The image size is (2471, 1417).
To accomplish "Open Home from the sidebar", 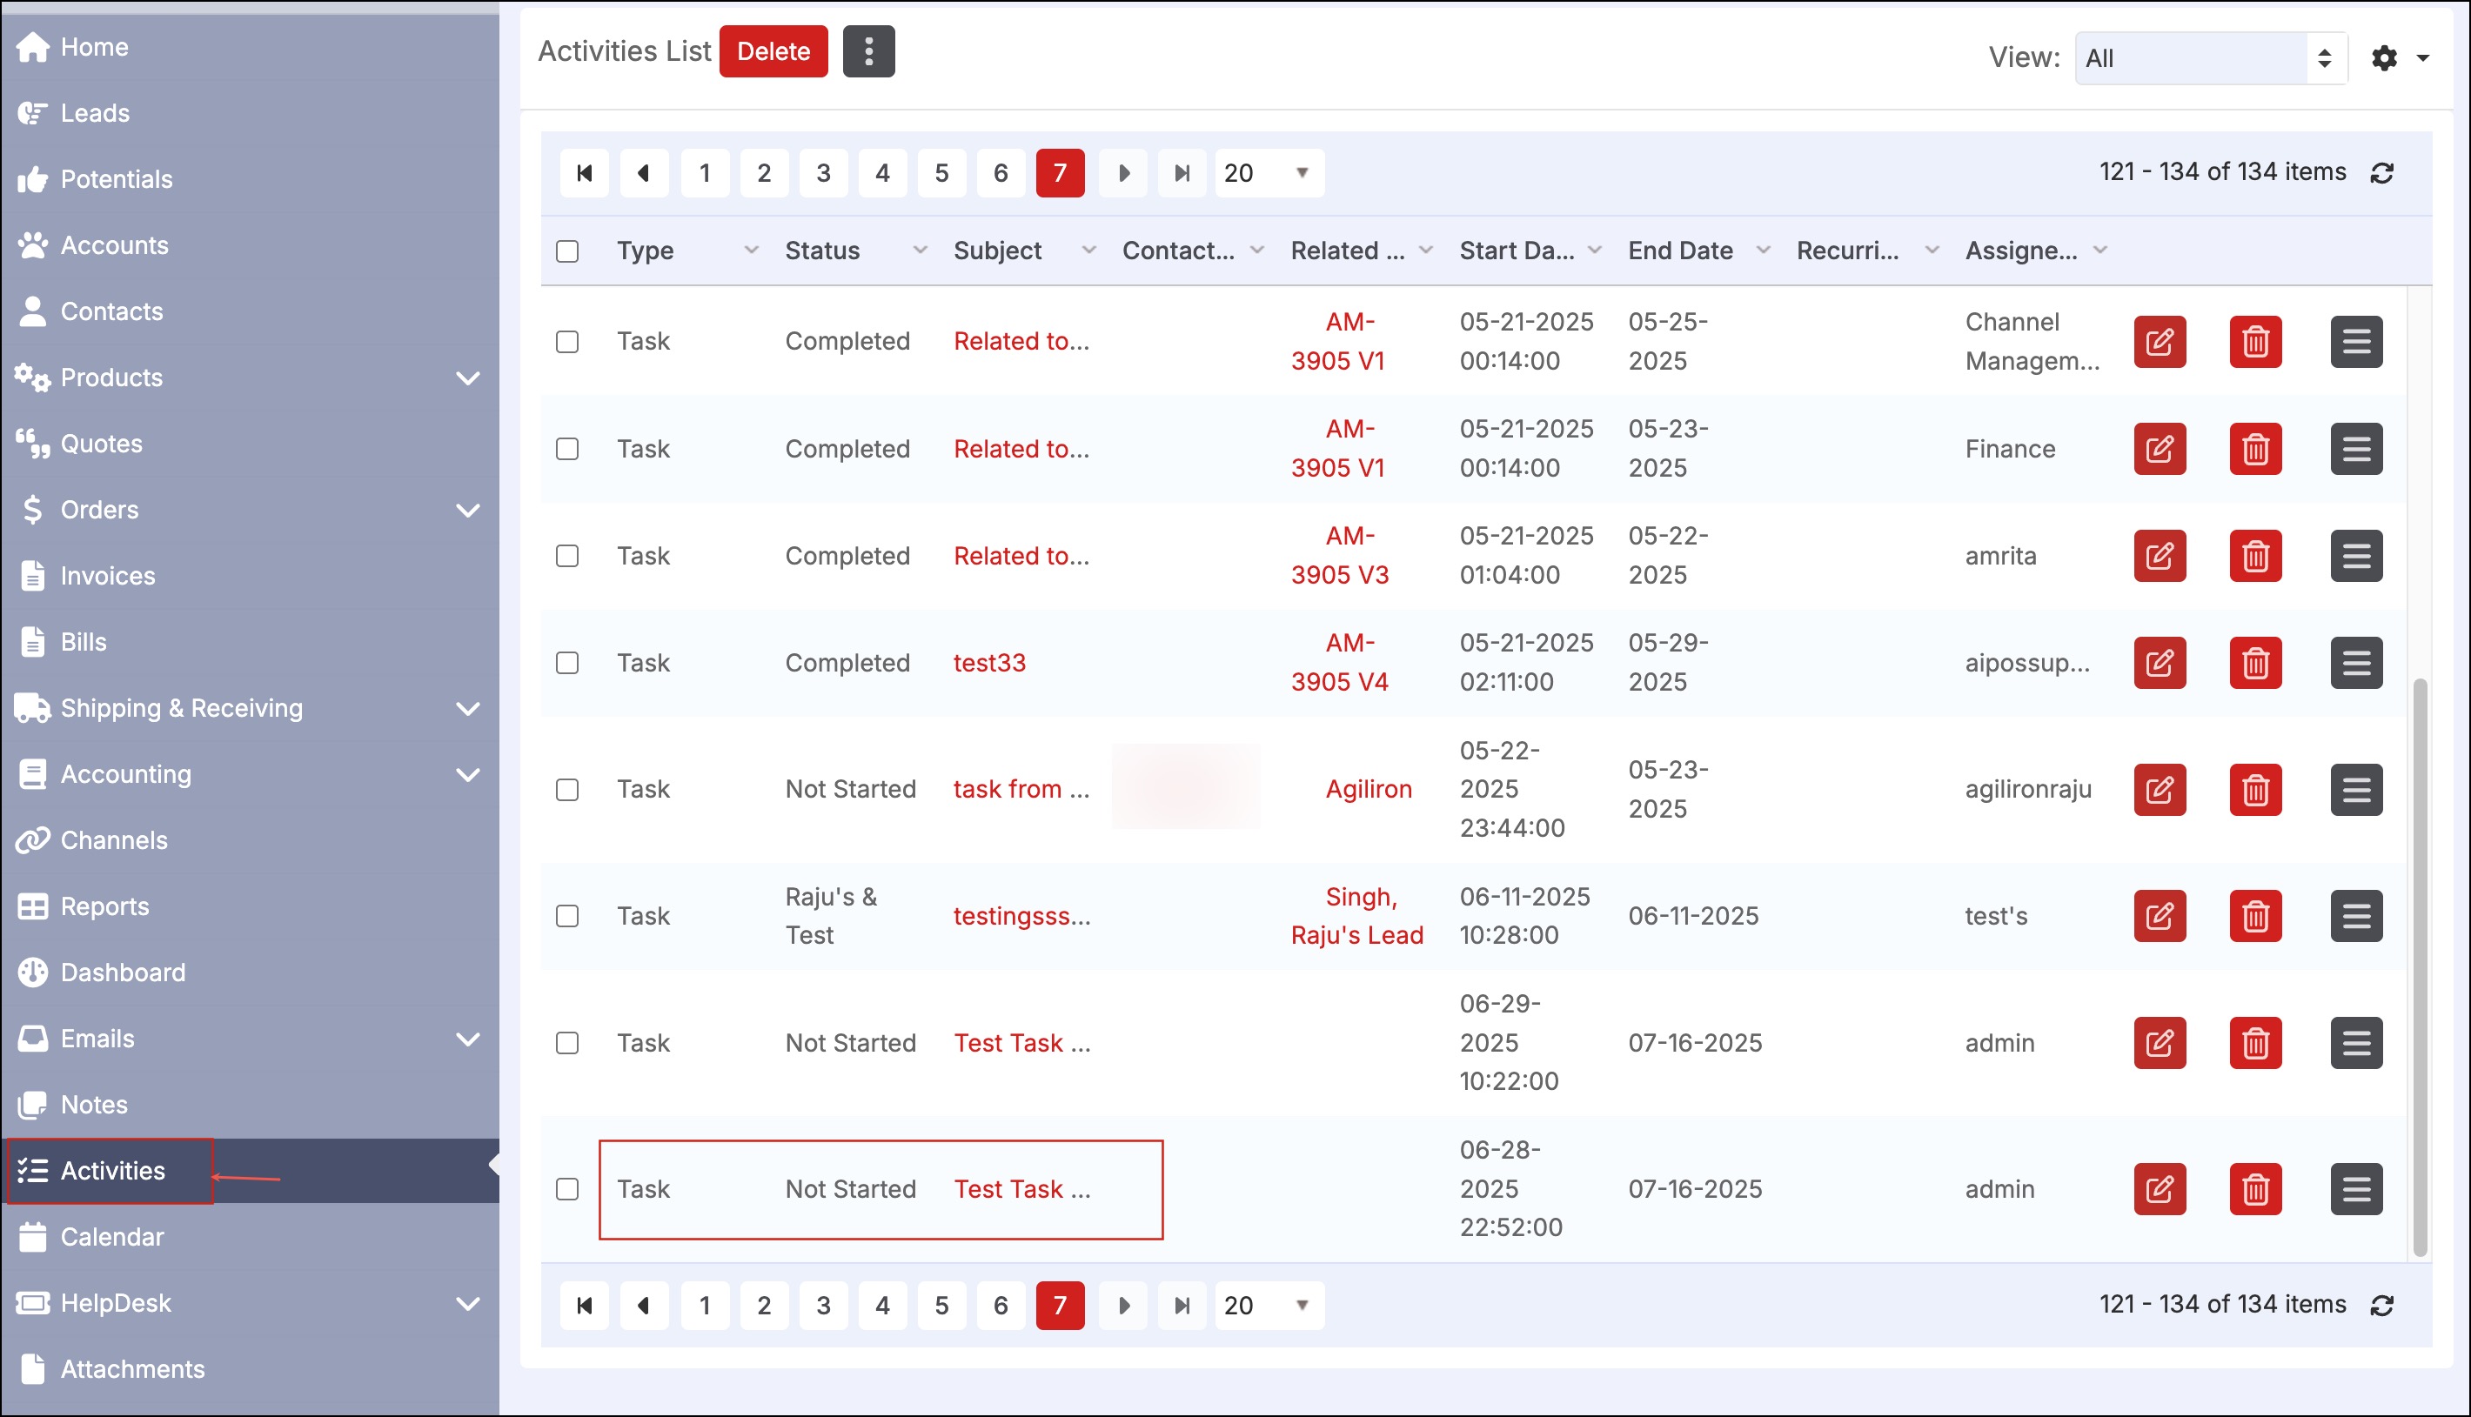I will 93,47.
